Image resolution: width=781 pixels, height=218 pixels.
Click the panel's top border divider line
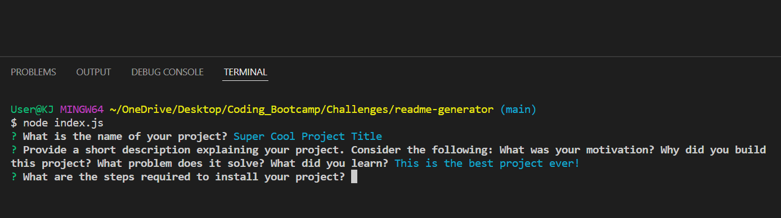tap(391, 57)
